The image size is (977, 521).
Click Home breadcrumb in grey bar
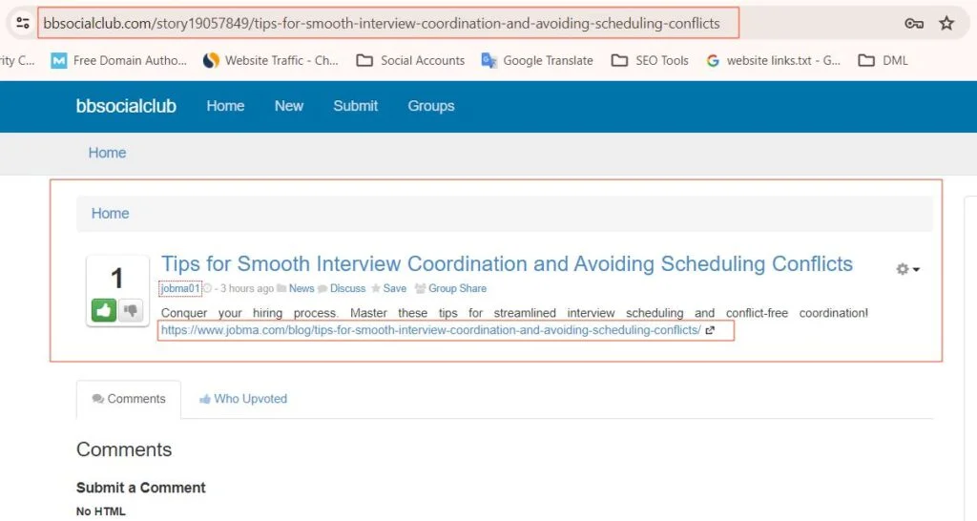pos(107,153)
